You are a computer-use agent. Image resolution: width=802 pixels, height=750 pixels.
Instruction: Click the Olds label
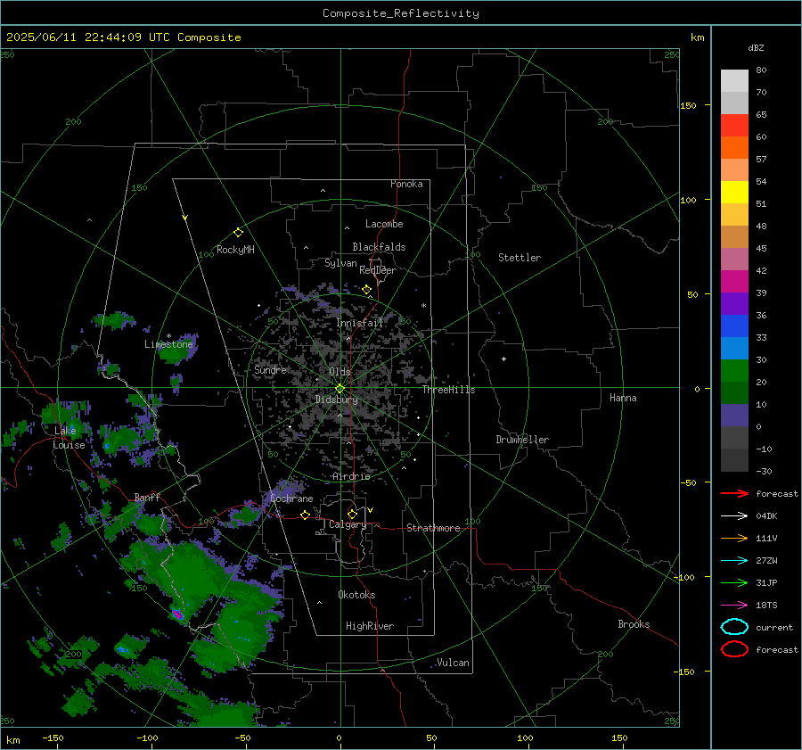[340, 372]
